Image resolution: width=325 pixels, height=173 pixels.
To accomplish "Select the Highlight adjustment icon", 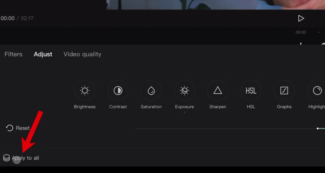I will (x=317, y=91).
